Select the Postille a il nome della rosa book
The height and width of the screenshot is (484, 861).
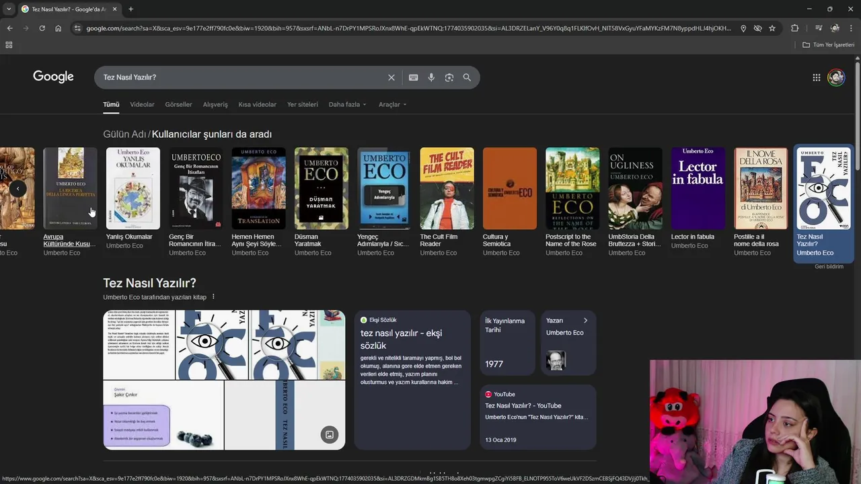(x=761, y=188)
